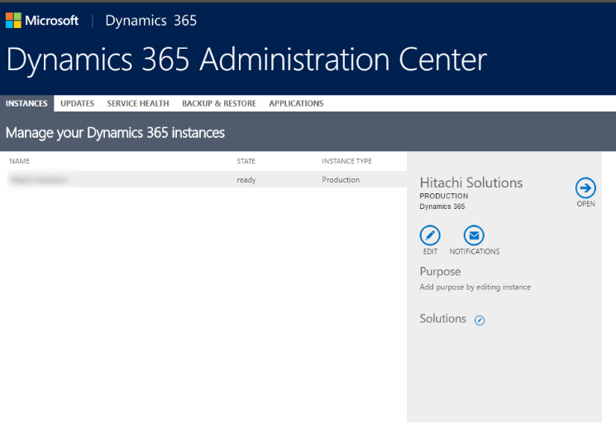Switch to the Instances tab
The width and height of the screenshot is (616, 432).
point(26,104)
